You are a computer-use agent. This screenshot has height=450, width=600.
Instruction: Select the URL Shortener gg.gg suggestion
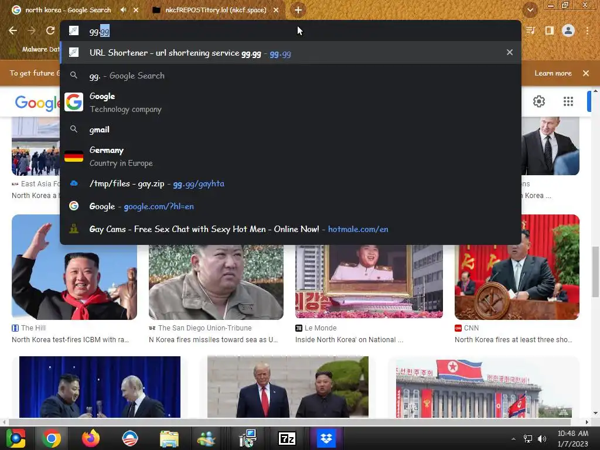coord(291,53)
